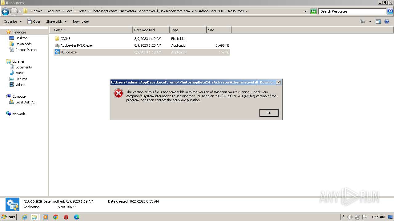
Task: Expand the view options dropdown arrow
Action: [x=370, y=21]
